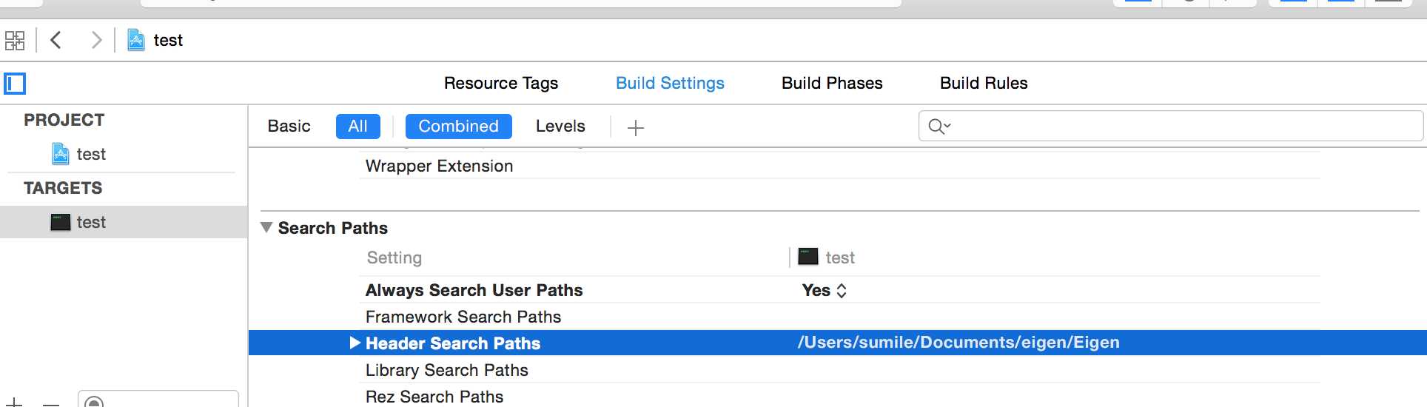1427x407 pixels.
Task: Toggle the All settings filter
Action: [357, 127]
